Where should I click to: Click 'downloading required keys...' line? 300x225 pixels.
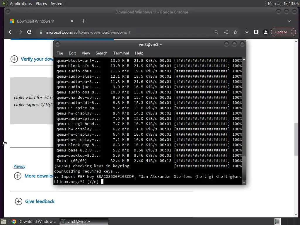pyautogui.click(x=87, y=171)
